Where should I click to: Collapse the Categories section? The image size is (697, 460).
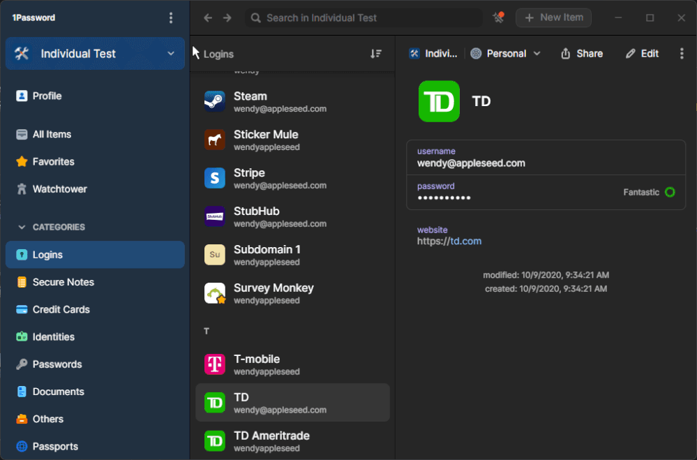pos(21,227)
